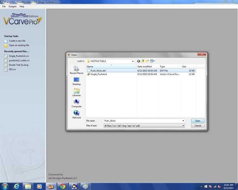Open the Help menu
The image size is (238, 190).
tap(22, 7)
